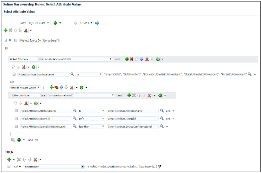Check the call setAttribute action checkbox
This screenshot has height=173, width=261.
(9, 166)
